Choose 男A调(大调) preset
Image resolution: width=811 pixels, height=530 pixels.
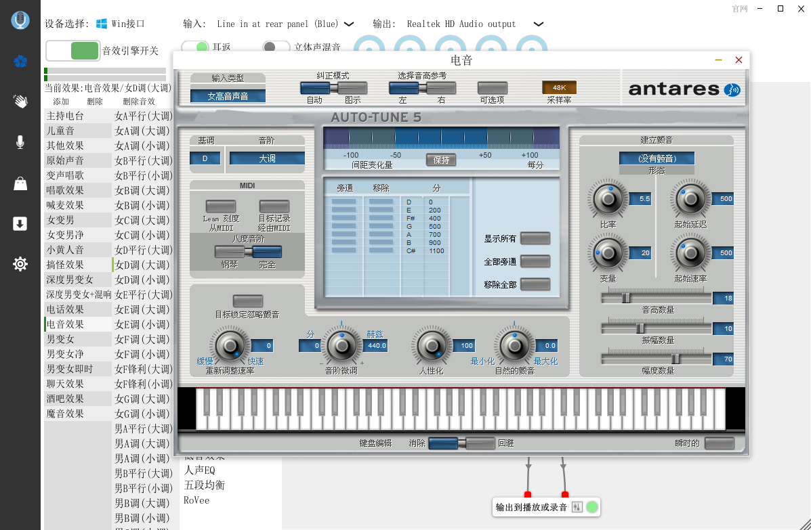(143, 443)
